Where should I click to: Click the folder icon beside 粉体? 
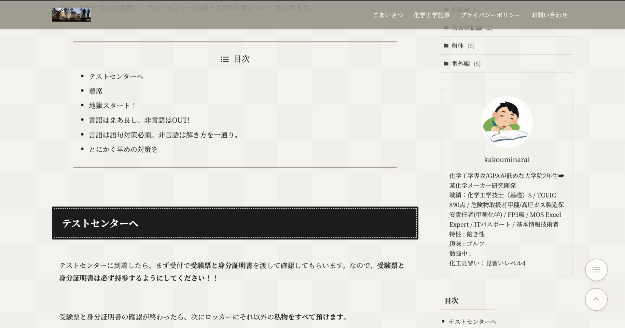[446, 46]
